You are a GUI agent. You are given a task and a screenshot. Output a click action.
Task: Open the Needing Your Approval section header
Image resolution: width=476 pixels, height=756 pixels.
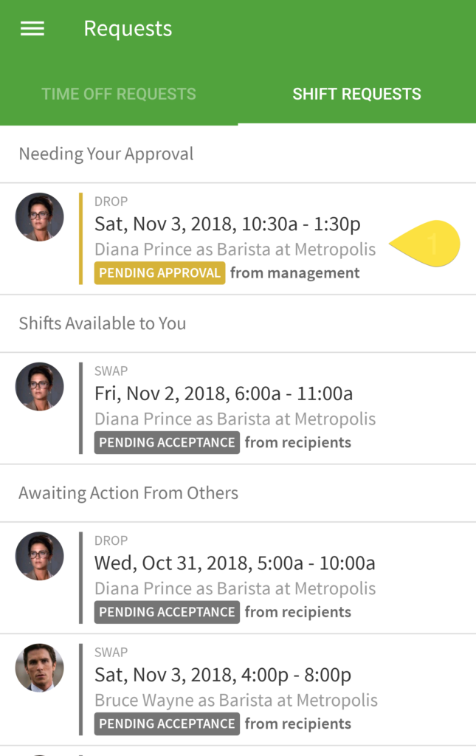click(x=106, y=154)
